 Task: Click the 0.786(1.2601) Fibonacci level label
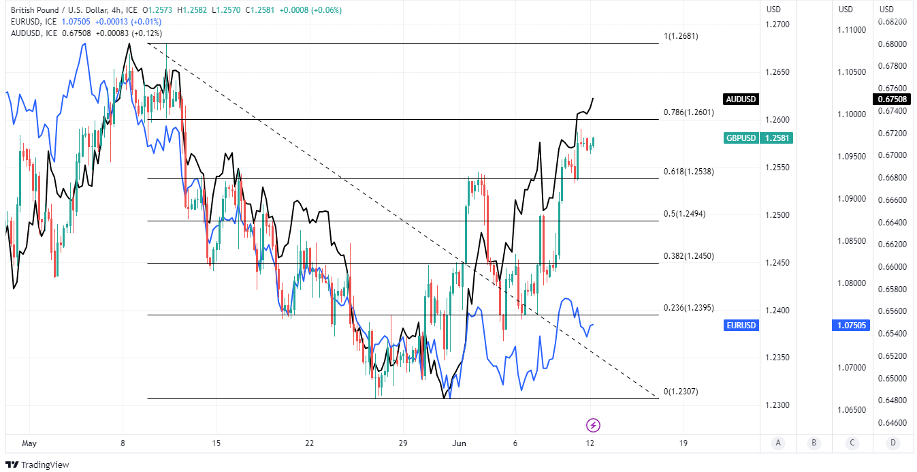click(x=688, y=112)
